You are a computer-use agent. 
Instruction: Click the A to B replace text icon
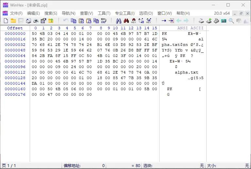pos(141,21)
